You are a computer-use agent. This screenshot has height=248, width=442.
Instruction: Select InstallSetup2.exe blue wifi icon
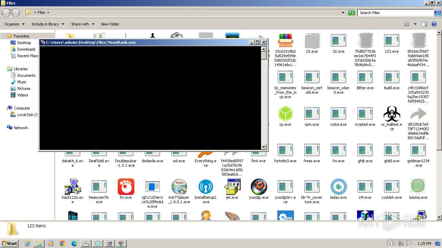(x=205, y=187)
